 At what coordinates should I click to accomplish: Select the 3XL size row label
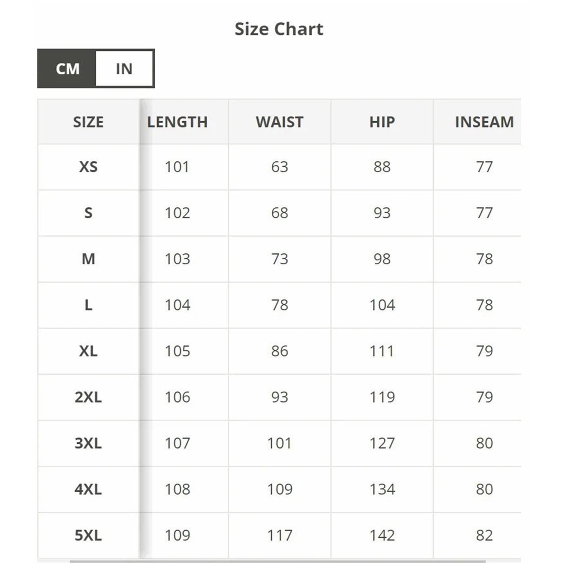coord(88,443)
